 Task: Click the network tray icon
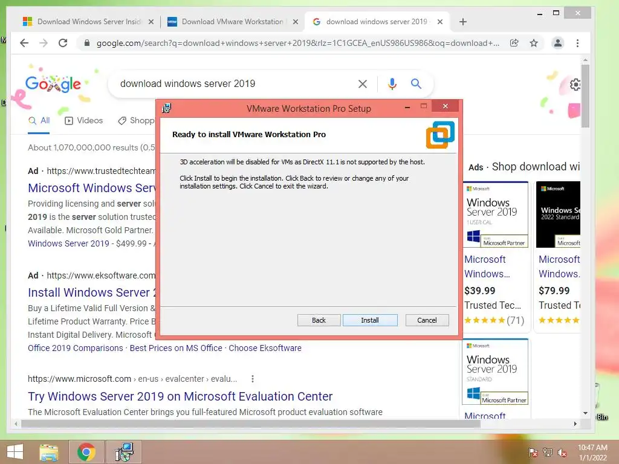tap(548, 452)
